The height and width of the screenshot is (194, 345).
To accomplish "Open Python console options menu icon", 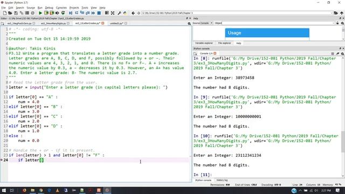I will click(343, 53).
